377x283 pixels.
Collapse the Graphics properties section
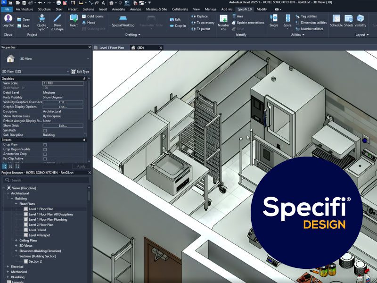(84, 79)
